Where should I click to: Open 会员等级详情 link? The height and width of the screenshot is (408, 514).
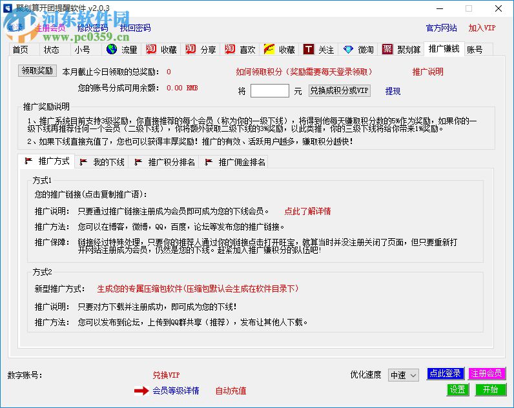click(176, 391)
